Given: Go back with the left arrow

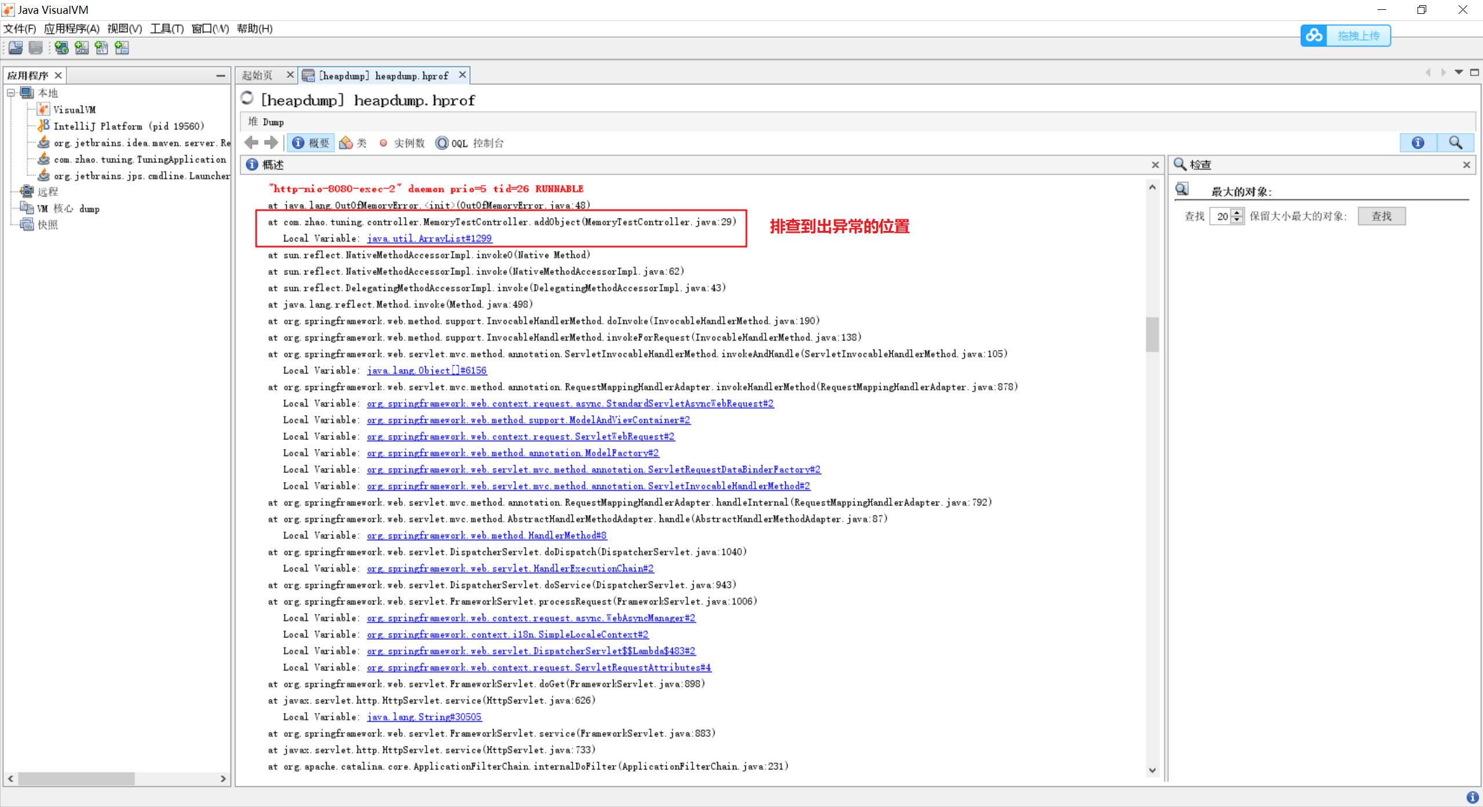Looking at the screenshot, I should [252, 142].
